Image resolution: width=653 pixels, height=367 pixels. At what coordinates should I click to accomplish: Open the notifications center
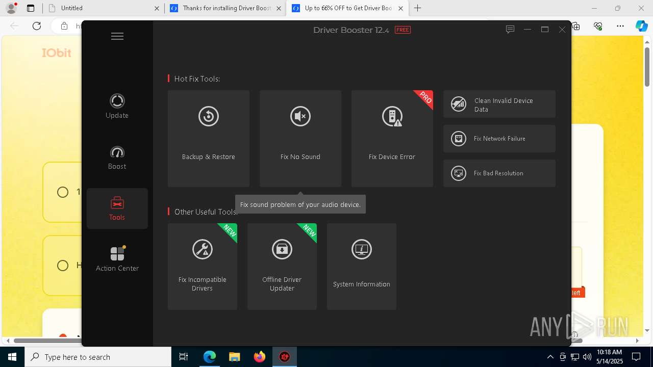tap(636, 357)
